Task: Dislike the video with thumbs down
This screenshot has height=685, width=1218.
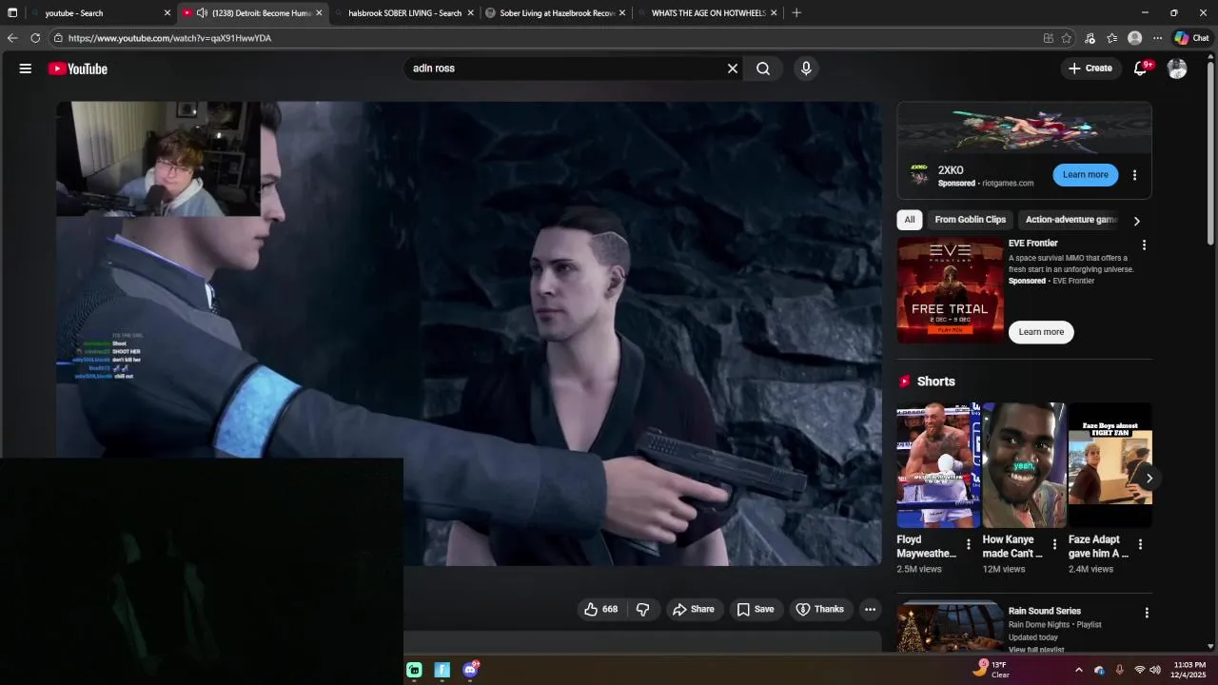Action: coord(643,609)
